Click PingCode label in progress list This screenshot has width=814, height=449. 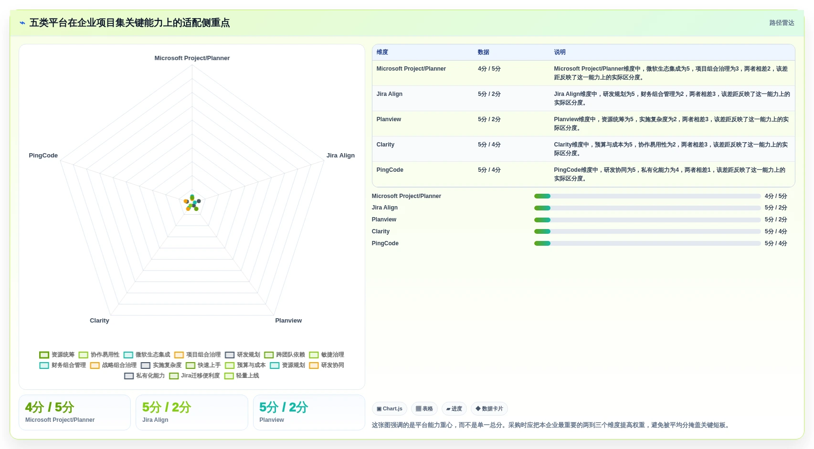click(x=385, y=243)
